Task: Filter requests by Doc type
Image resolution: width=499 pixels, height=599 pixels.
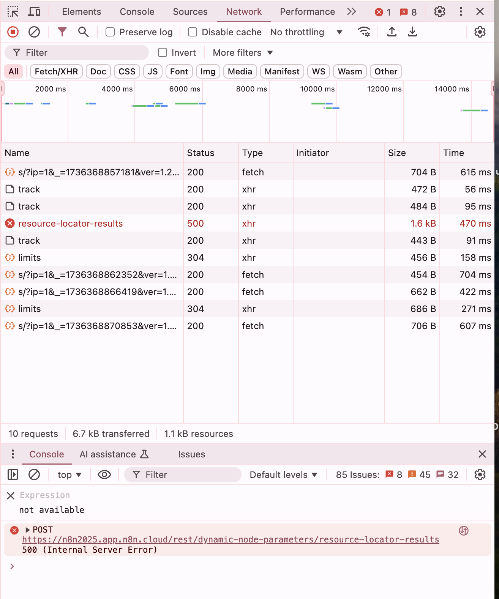Action: pos(98,71)
